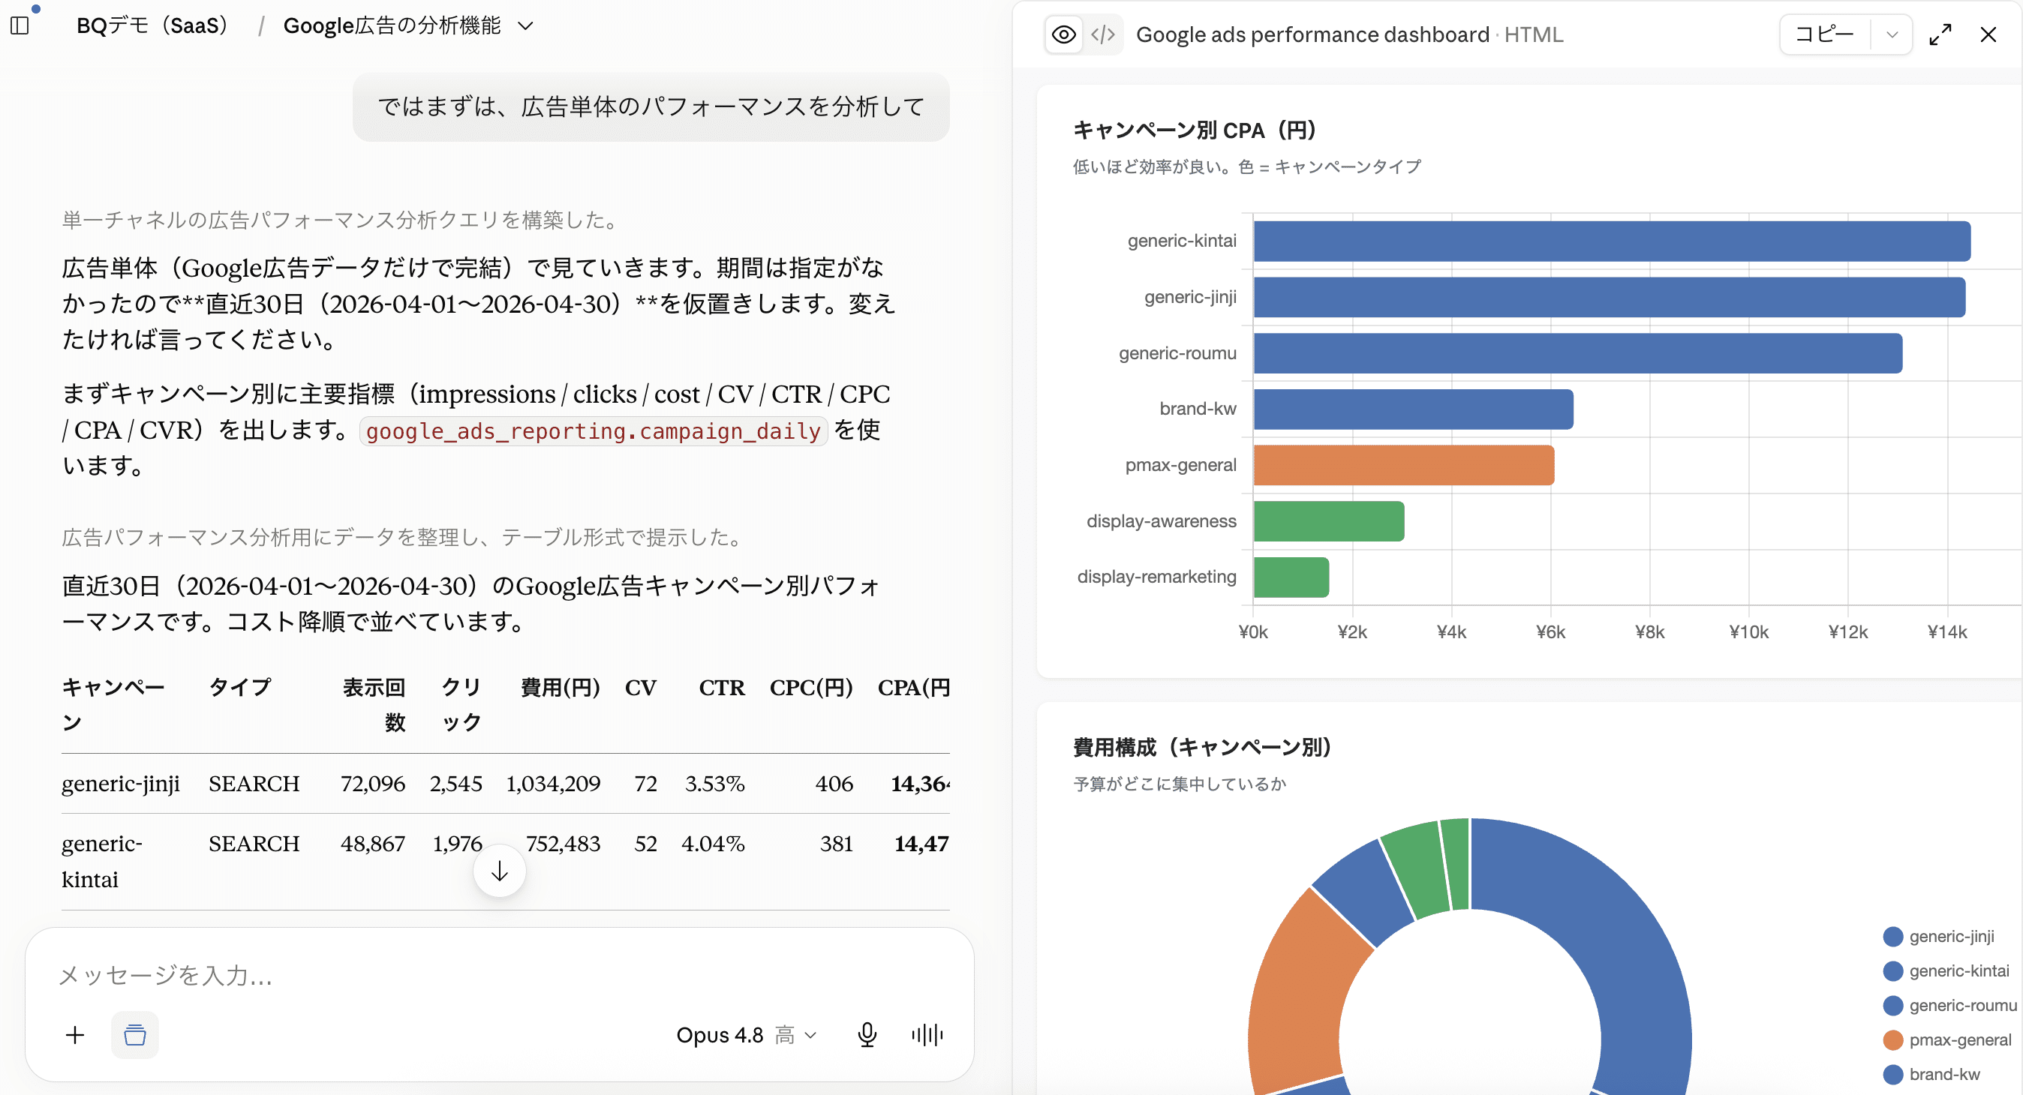Click the コピー button

1824,34
